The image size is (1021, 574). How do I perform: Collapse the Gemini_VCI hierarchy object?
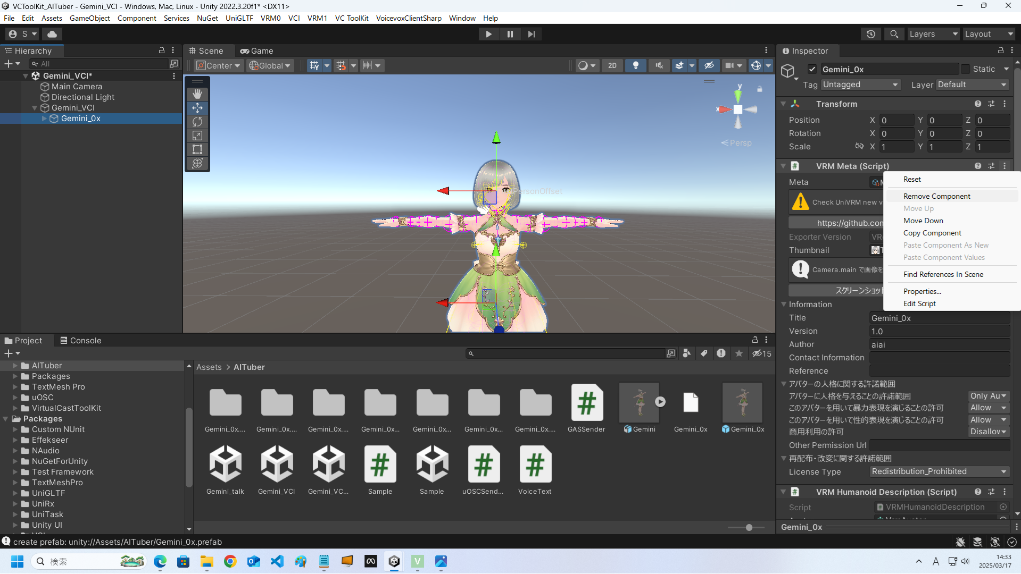(35, 108)
